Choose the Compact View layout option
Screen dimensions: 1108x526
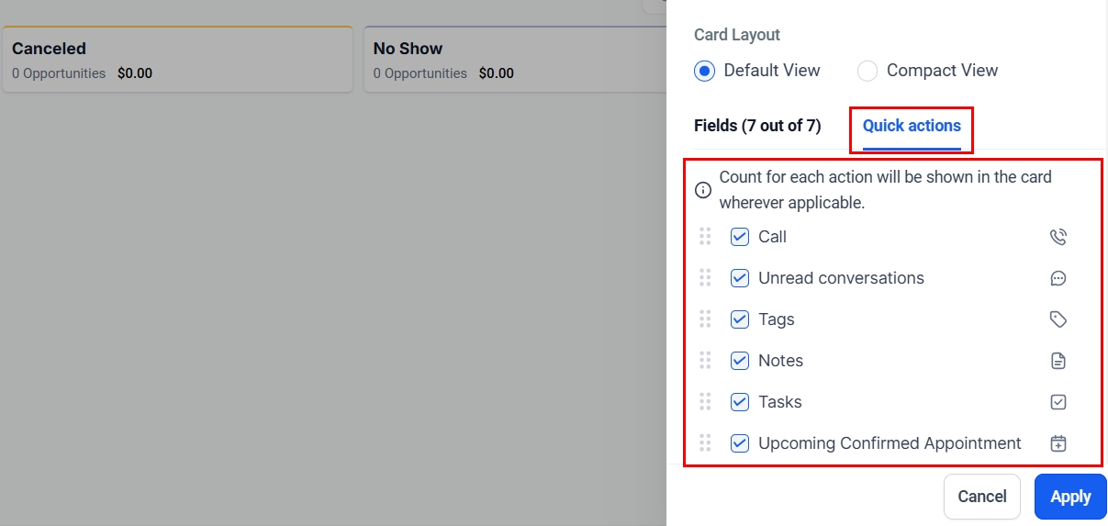[867, 71]
